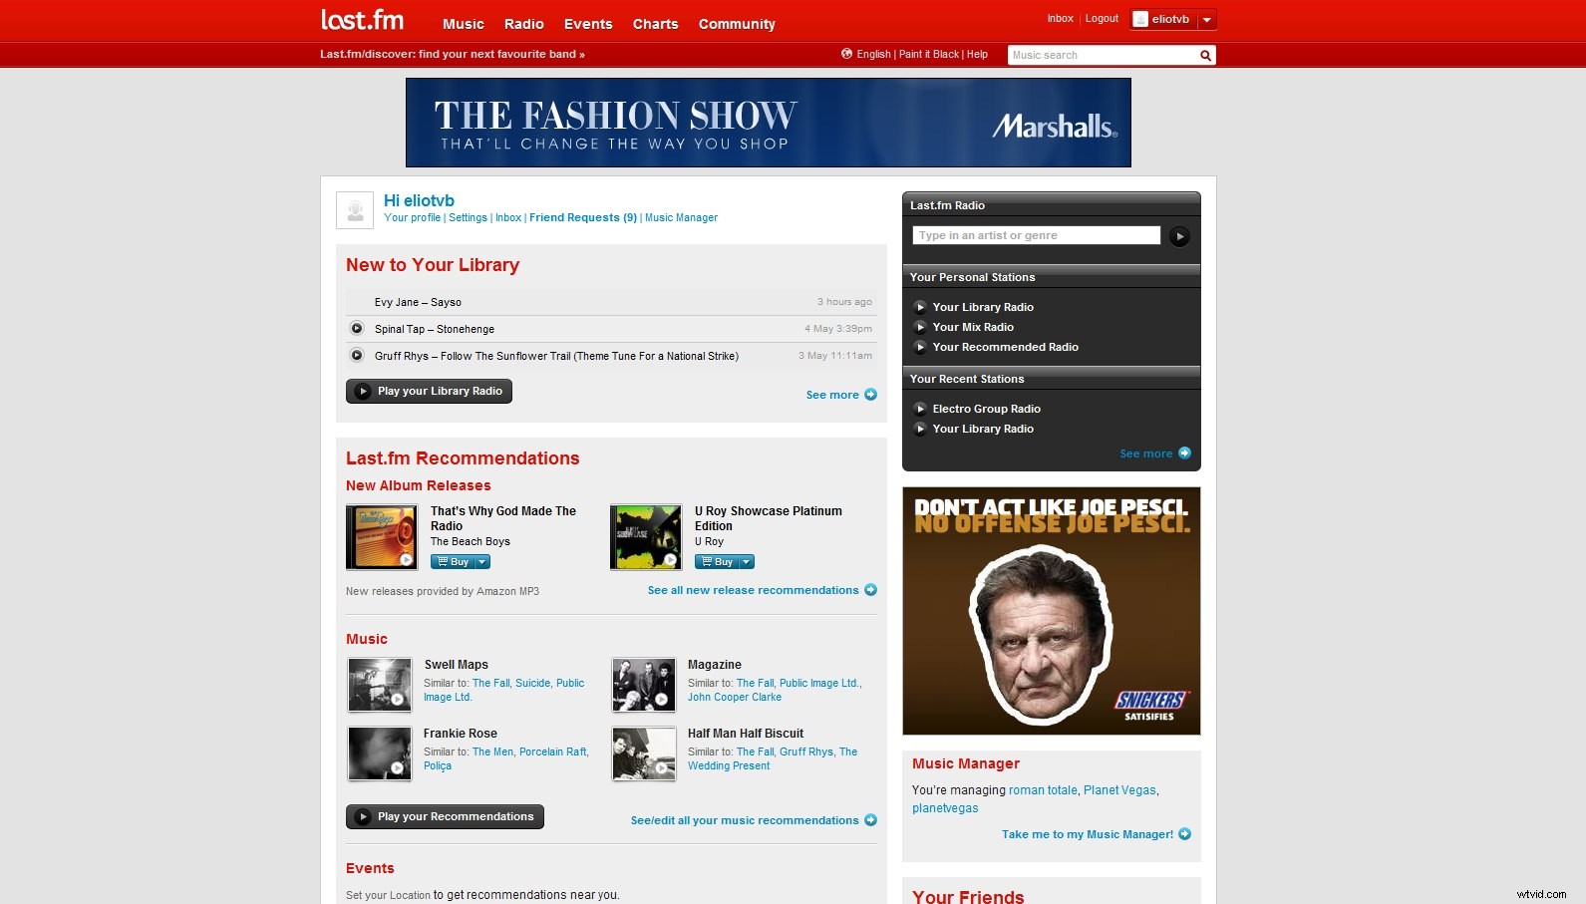Play Your Recommended Radio station icon

[x=921, y=347]
